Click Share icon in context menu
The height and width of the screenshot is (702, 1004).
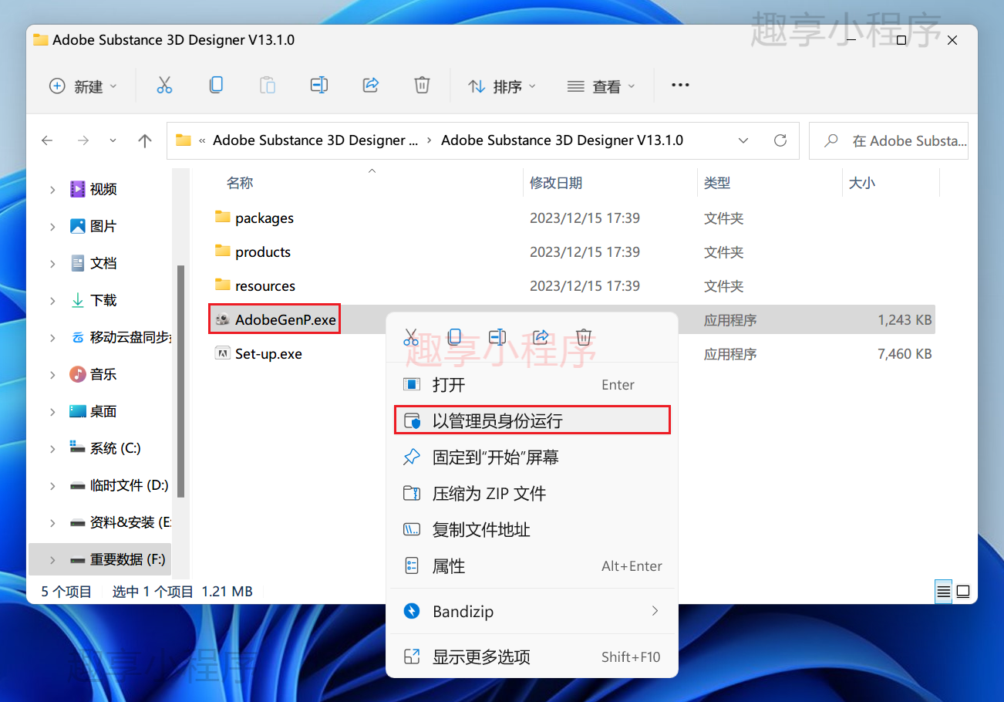pos(541,337)
